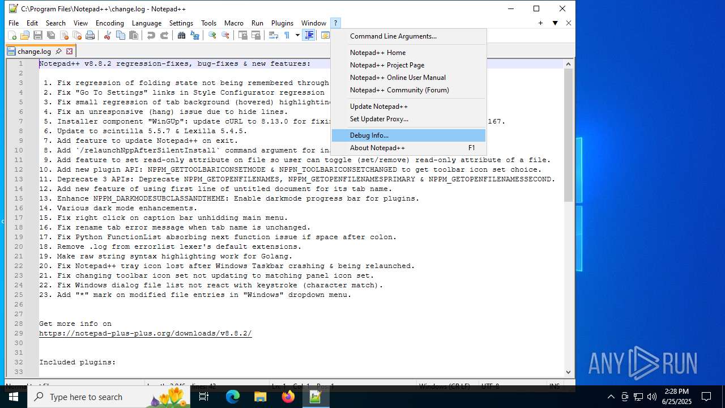Expand the black triangle document list dropdown

pyautogui.click(x=555, y=23)
